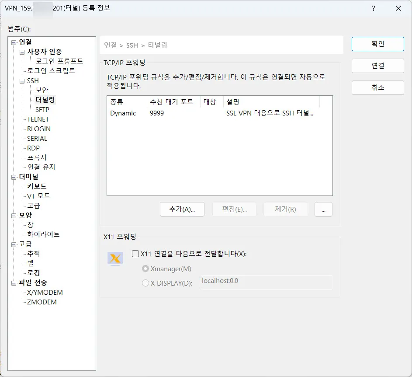Open the dialog help with the ? icon

coord(373,8)
